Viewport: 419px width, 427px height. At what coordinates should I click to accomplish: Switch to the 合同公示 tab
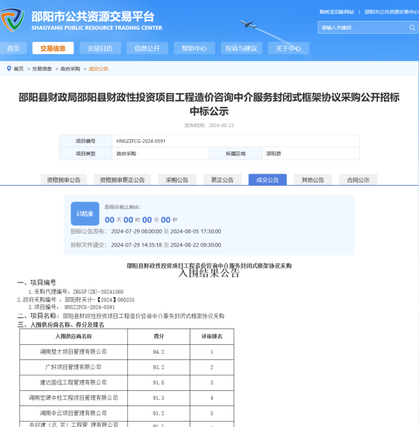pos(358,180)
